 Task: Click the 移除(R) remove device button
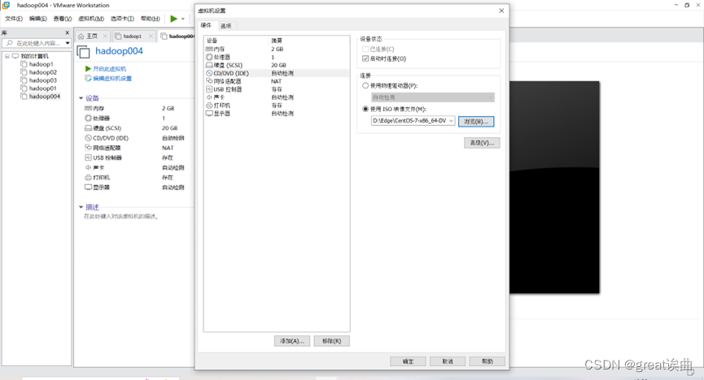pos(332,341)
